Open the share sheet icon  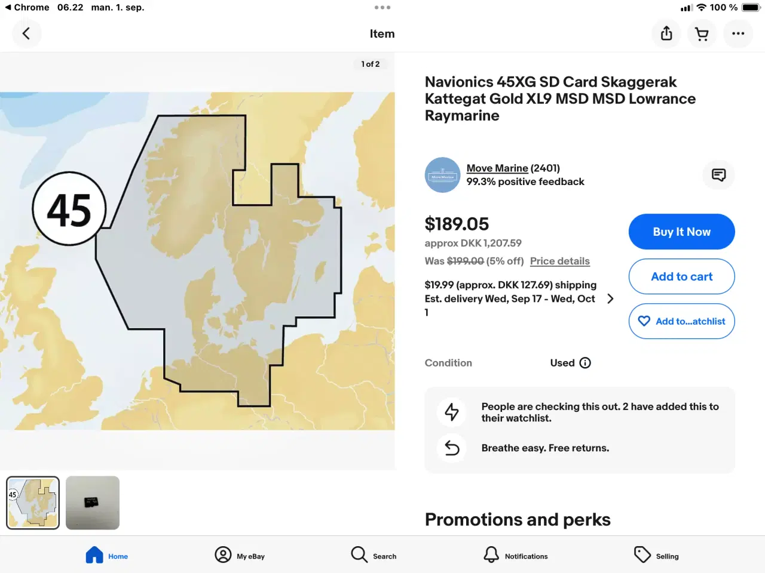(666, 33)
